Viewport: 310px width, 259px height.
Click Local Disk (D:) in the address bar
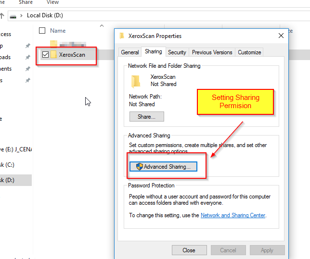(x=45, y=15)
